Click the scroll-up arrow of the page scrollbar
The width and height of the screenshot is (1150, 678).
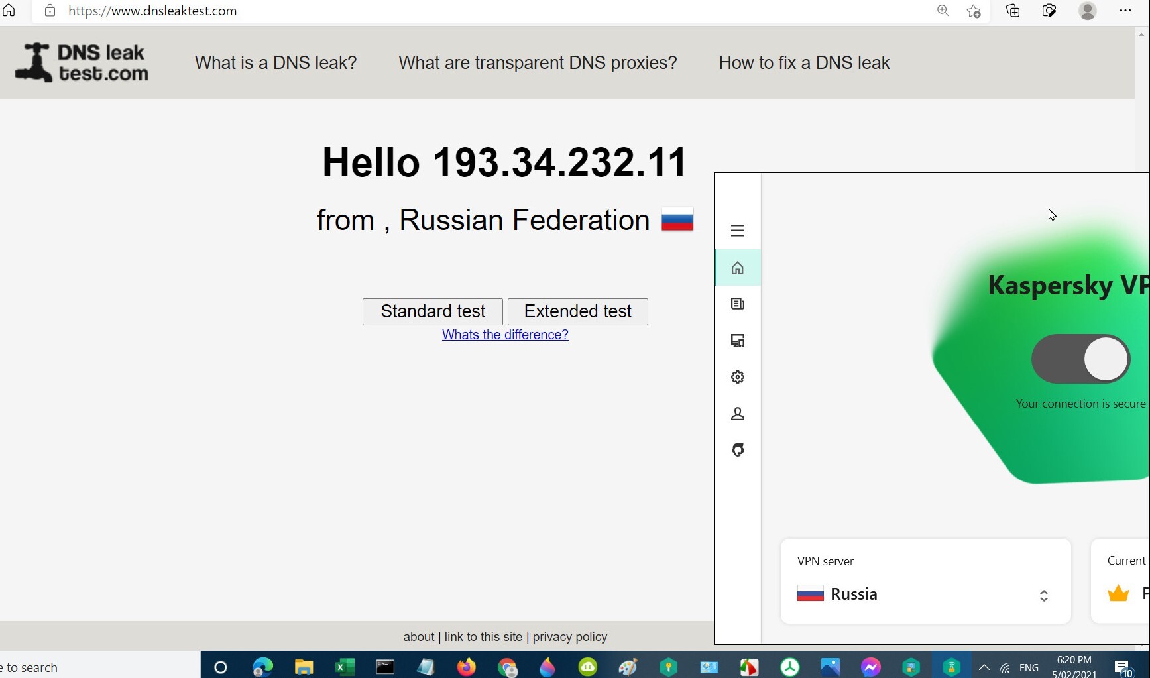[x=1142, y=34]
